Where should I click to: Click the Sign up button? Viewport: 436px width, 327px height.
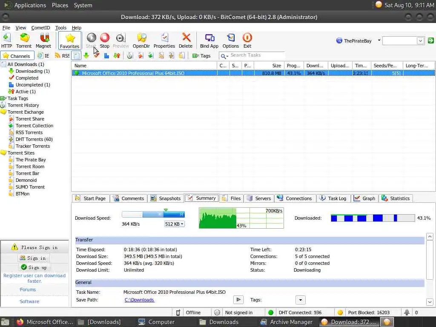34,267
